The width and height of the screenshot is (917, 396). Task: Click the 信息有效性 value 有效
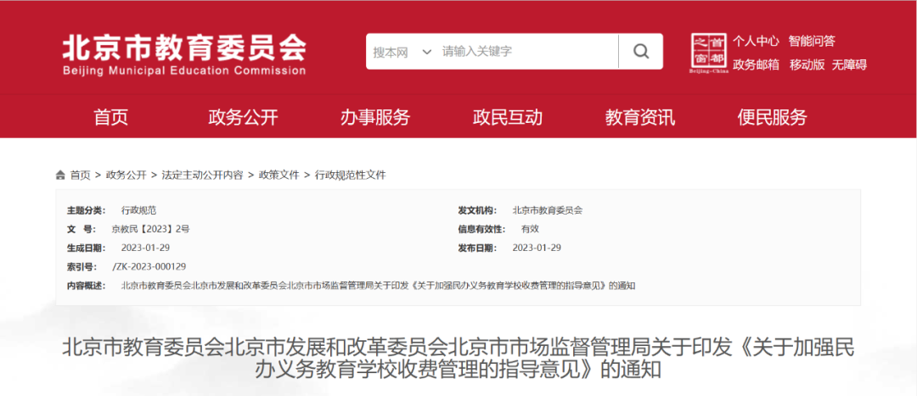coord(530,230)
